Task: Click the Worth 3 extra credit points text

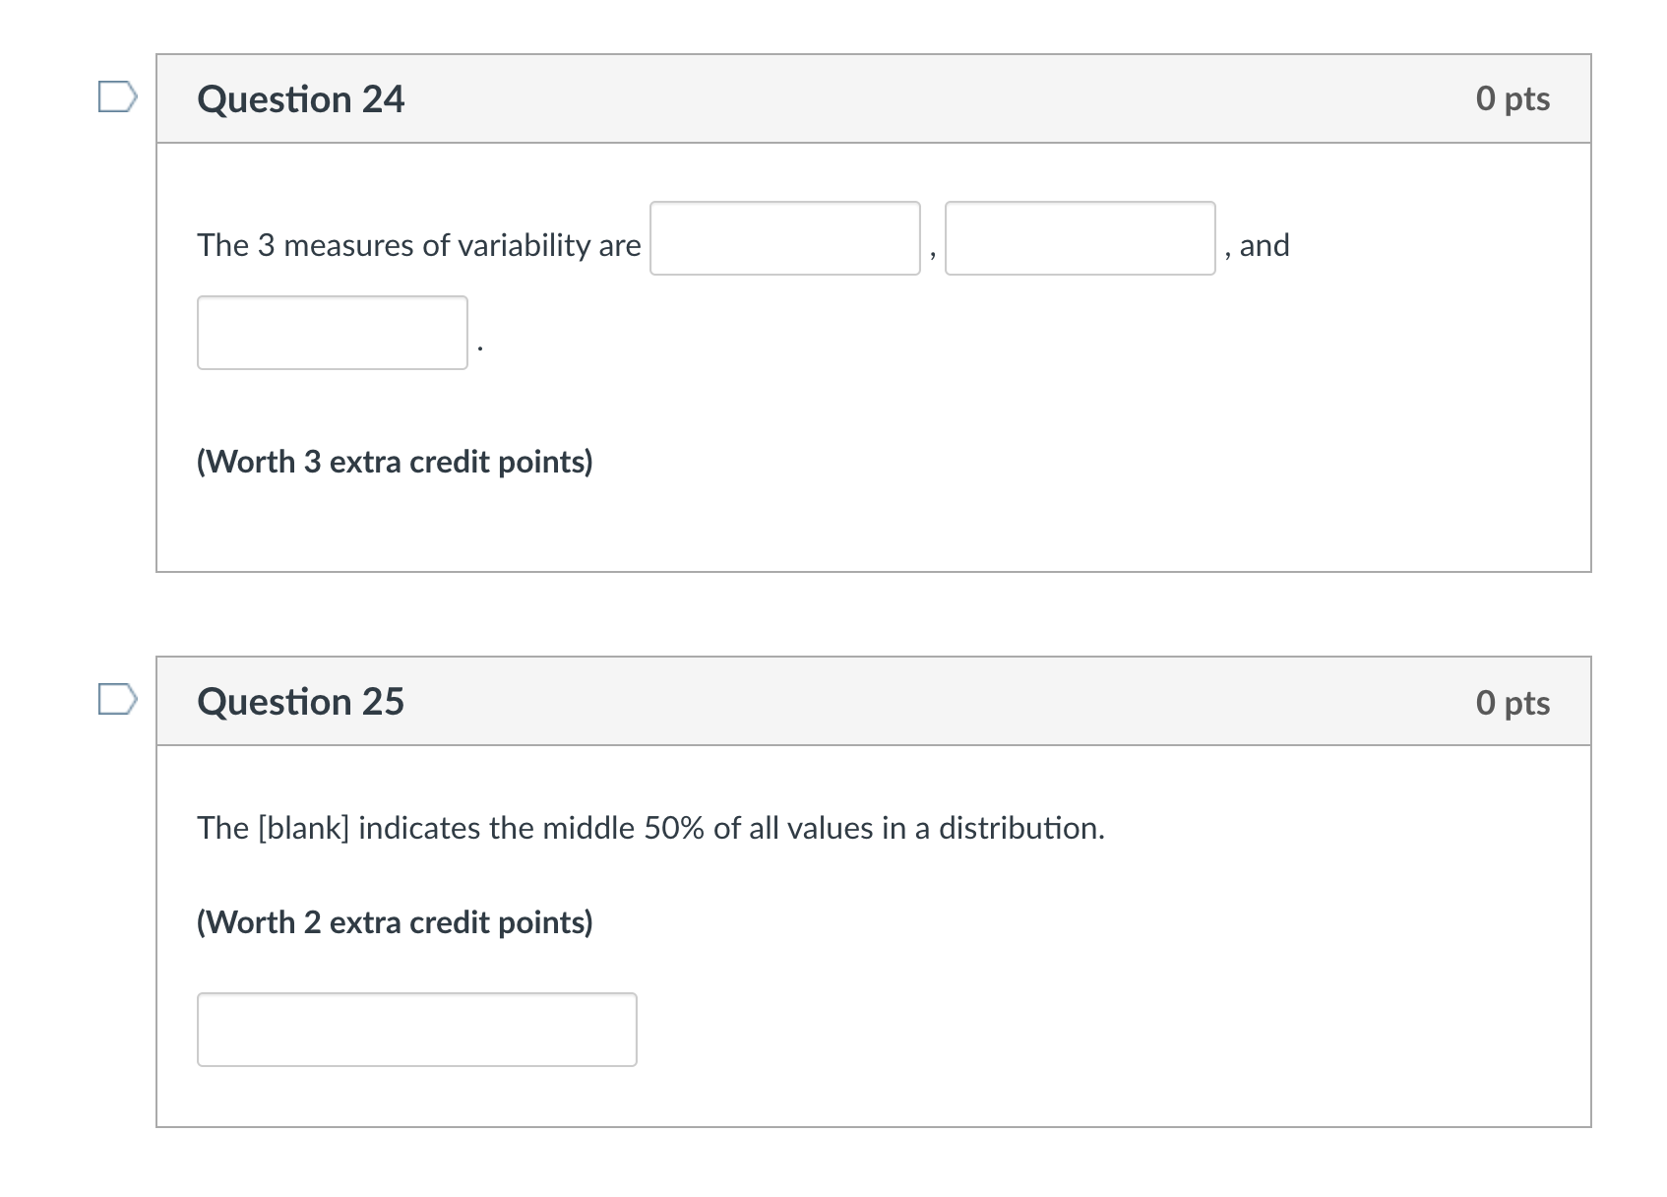Action: [x=394, y=462]
